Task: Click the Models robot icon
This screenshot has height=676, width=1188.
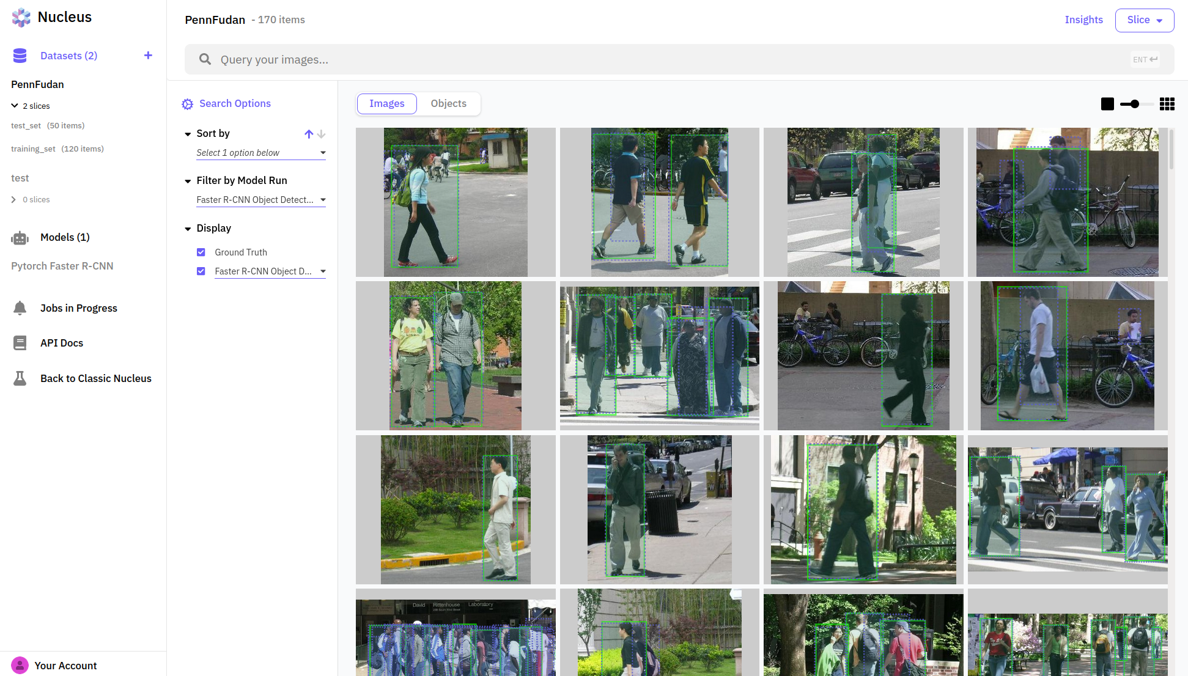Action: 20,238
